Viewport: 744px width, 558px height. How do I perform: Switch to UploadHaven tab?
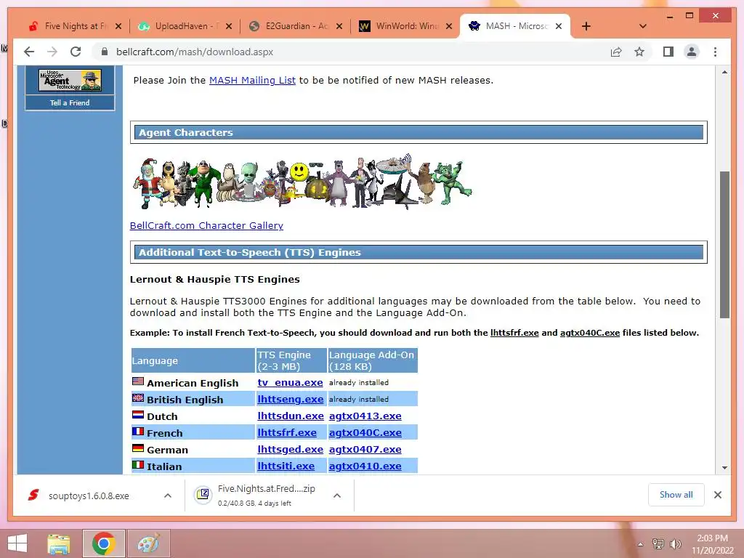178,26
